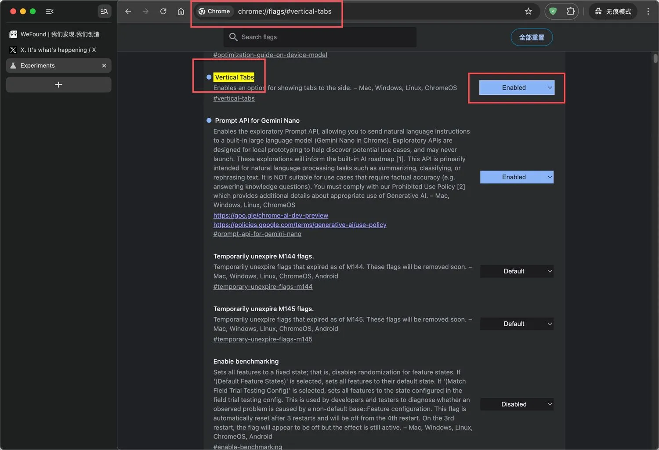Go back to previous page
659x450 pixels.
(128, 11)
